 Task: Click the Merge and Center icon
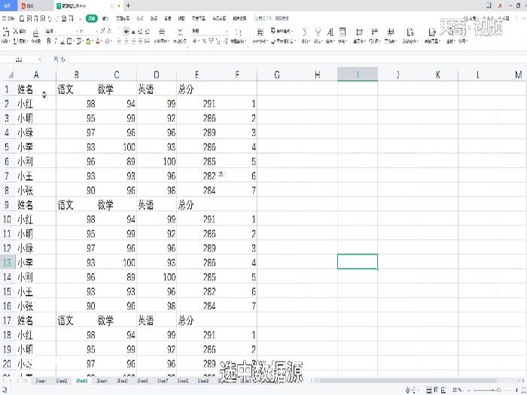coord(161,32)
